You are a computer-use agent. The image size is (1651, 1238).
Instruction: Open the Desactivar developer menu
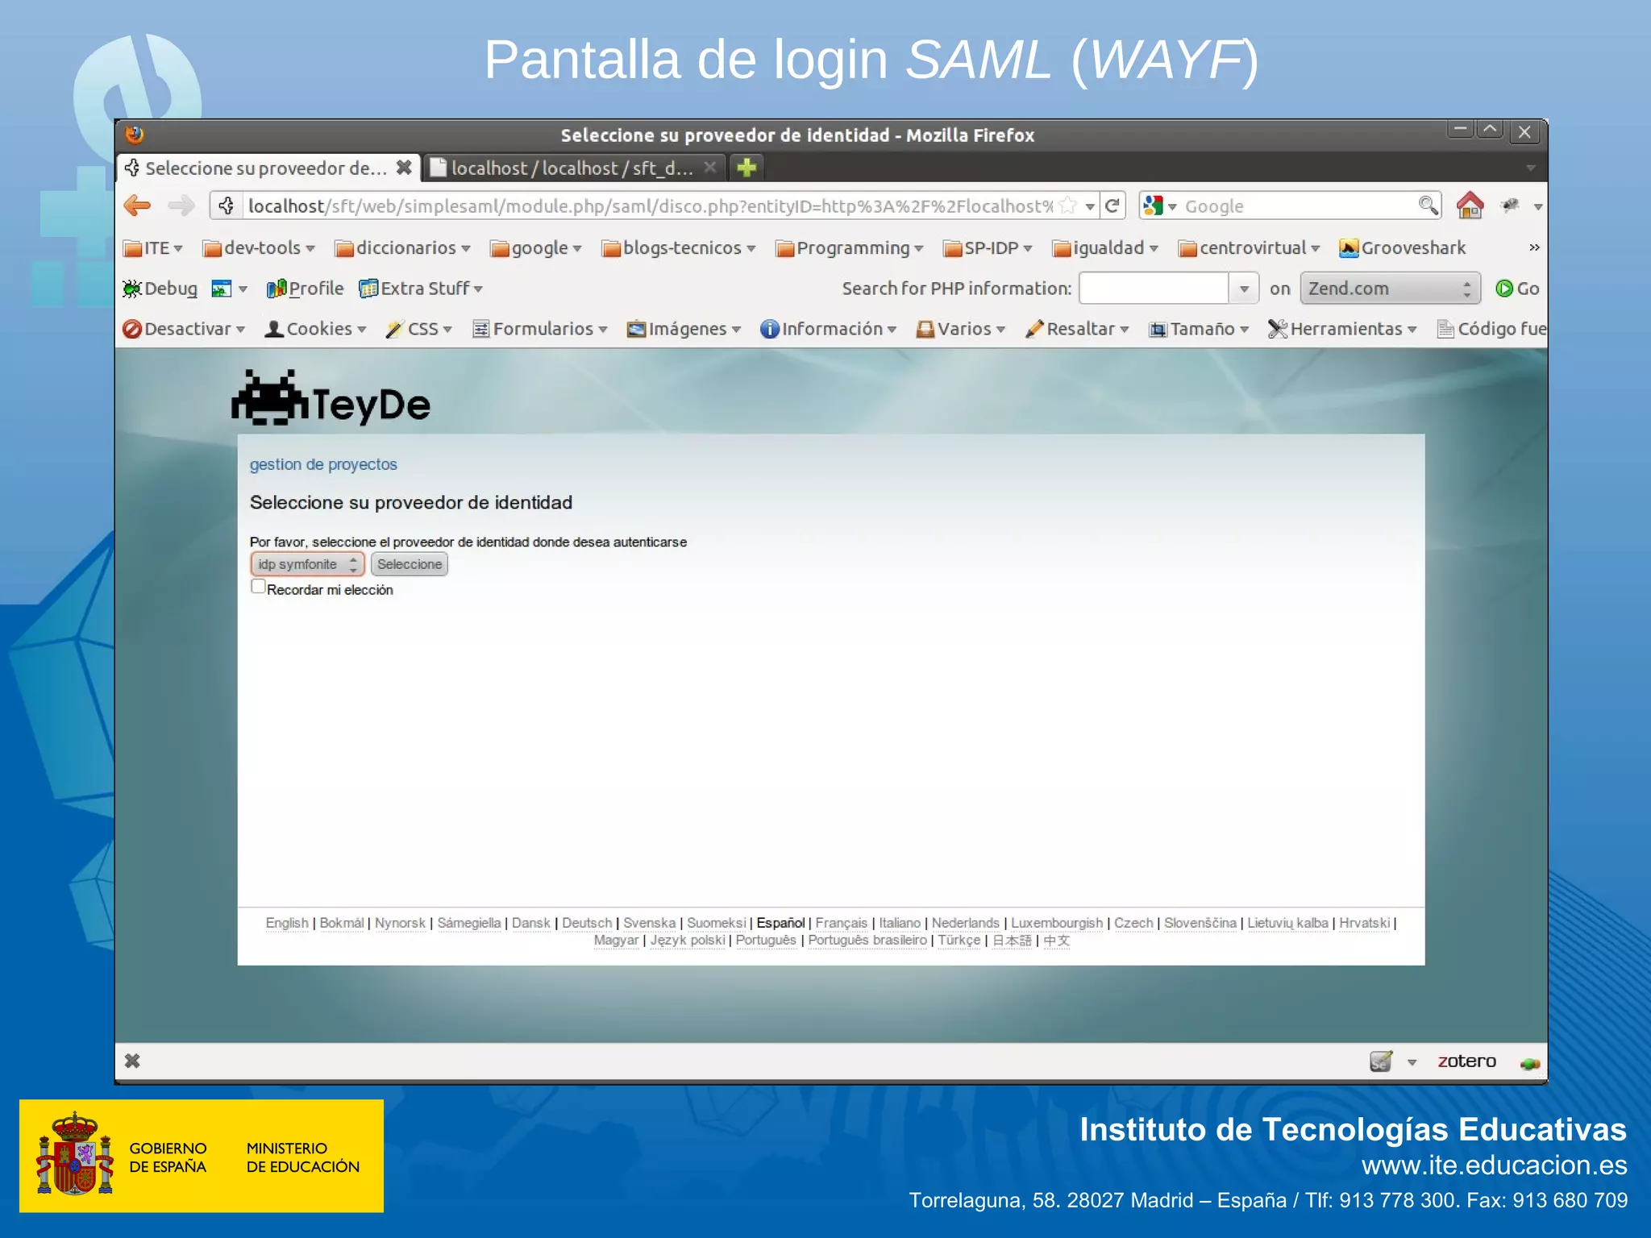(184, 329)
